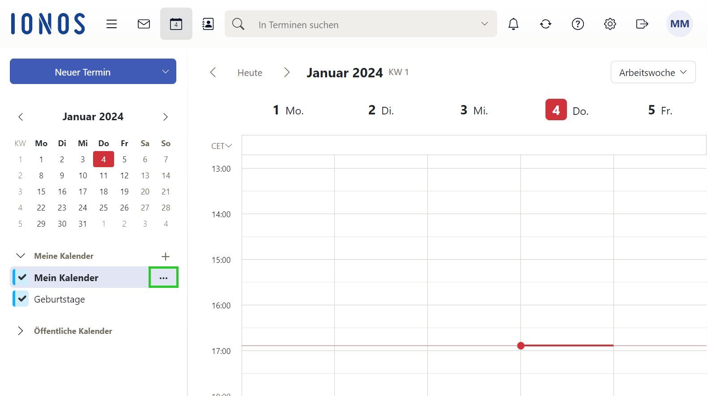Viewport: 707px width, 396px height.
Task: Click Wednesday 15:00 time slot
Action: [474, 271]
